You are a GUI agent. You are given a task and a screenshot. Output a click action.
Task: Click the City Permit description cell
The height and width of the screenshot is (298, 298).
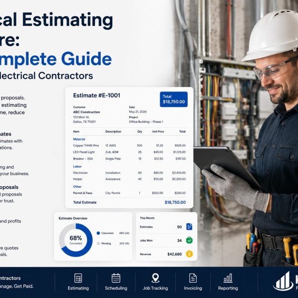coord(113,193)
